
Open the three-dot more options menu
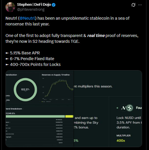140,5
